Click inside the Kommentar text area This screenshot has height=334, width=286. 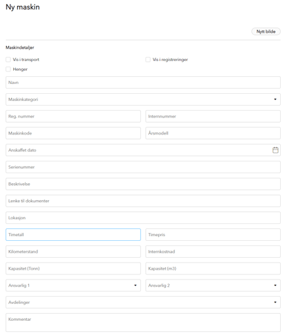pyautogui.click(x=143, y=323)
